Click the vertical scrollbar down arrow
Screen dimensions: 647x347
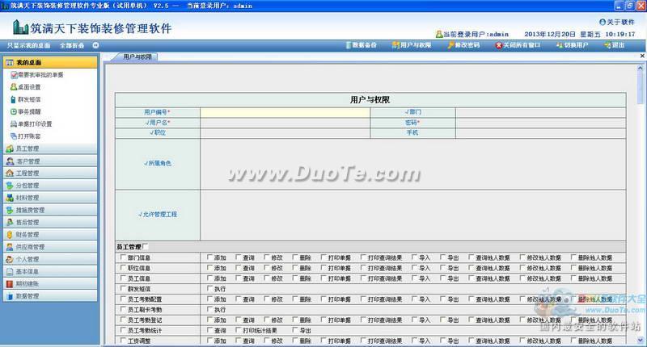pos(641,341)
